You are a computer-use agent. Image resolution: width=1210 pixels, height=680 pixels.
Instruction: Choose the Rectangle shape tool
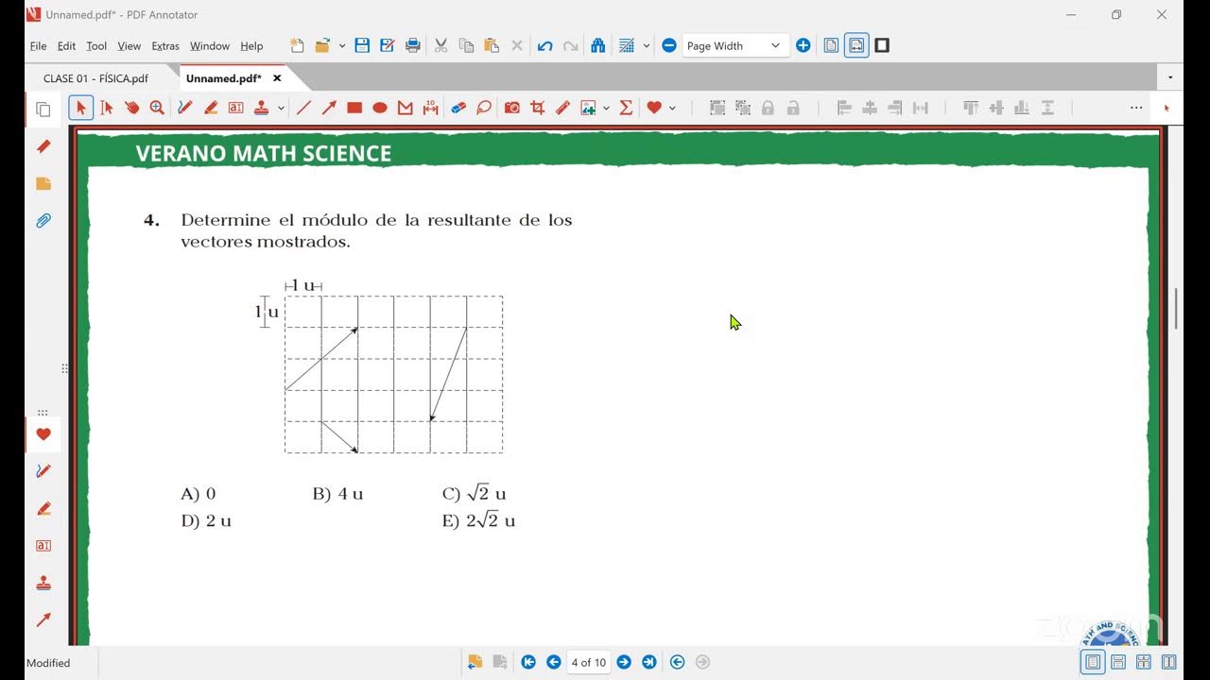click(354, 108)
